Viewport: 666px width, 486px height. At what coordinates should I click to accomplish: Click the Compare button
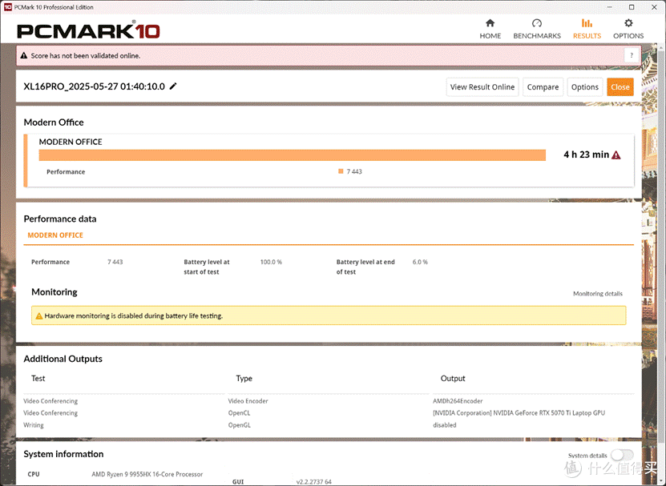click(x=543, y=87)
